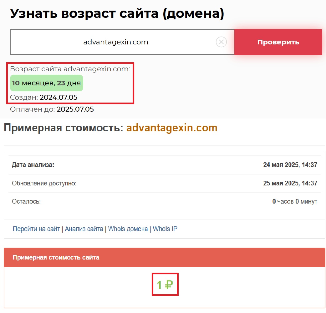Click the 24 мая 2025, 14:37 value
Screen dimensions: 326x313
pyautogui.click(x=290, y=165)
